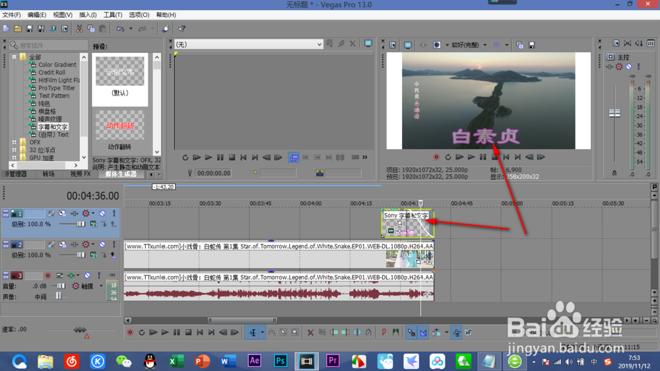
Task: Click the Open folder icon in toolbar
Action: point(18,28)
